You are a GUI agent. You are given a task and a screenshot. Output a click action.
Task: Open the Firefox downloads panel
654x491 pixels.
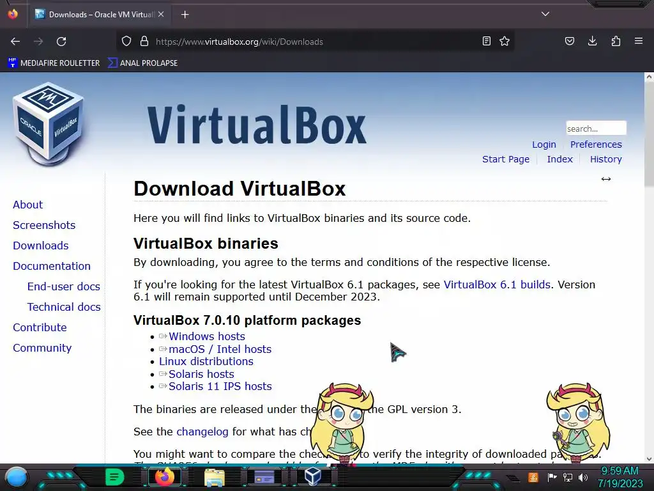click(x=592, y=41)
